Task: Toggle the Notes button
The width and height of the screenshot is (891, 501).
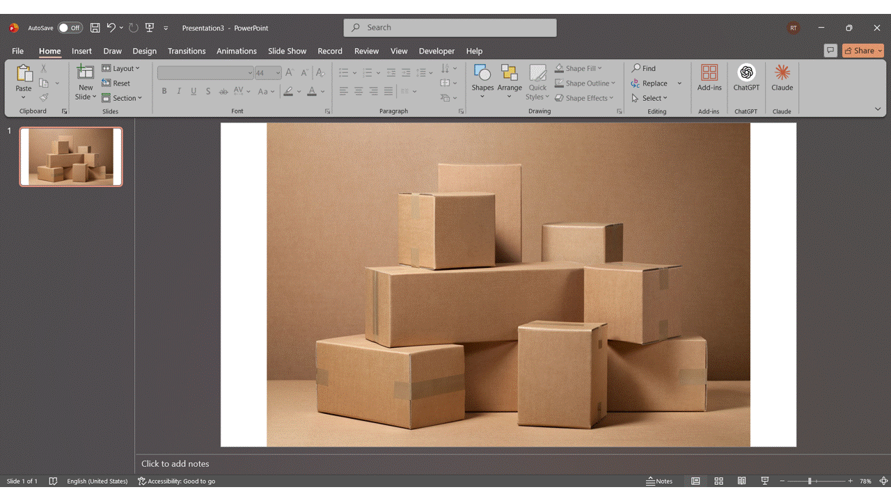Action: pyautogui.click(x=659, y=481)
